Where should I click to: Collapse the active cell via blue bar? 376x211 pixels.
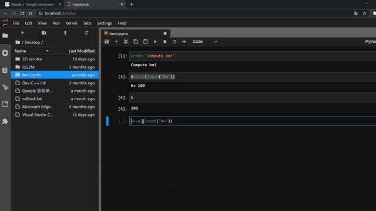108,121
